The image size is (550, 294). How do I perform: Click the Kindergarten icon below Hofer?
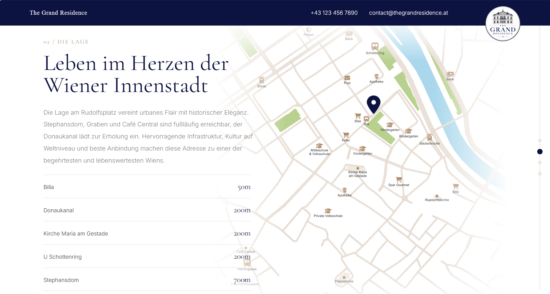(363, 148)
